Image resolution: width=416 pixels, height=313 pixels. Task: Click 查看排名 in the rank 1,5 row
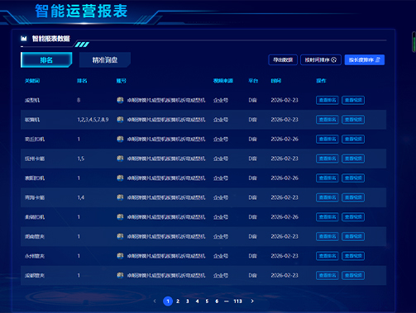[x=328, y=159]
